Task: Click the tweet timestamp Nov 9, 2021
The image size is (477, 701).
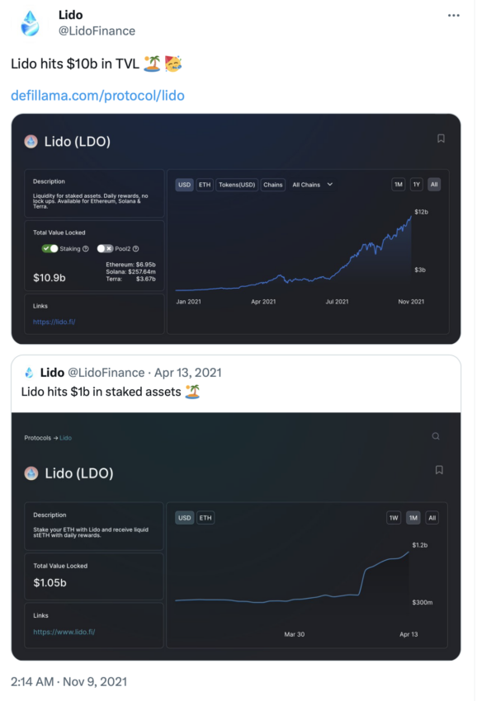Action: tap(94, 682)
